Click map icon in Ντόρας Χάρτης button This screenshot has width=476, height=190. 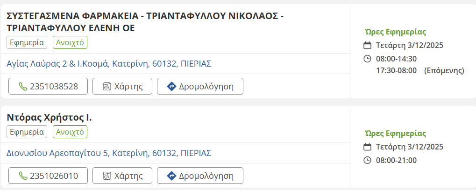pos(107,176)
